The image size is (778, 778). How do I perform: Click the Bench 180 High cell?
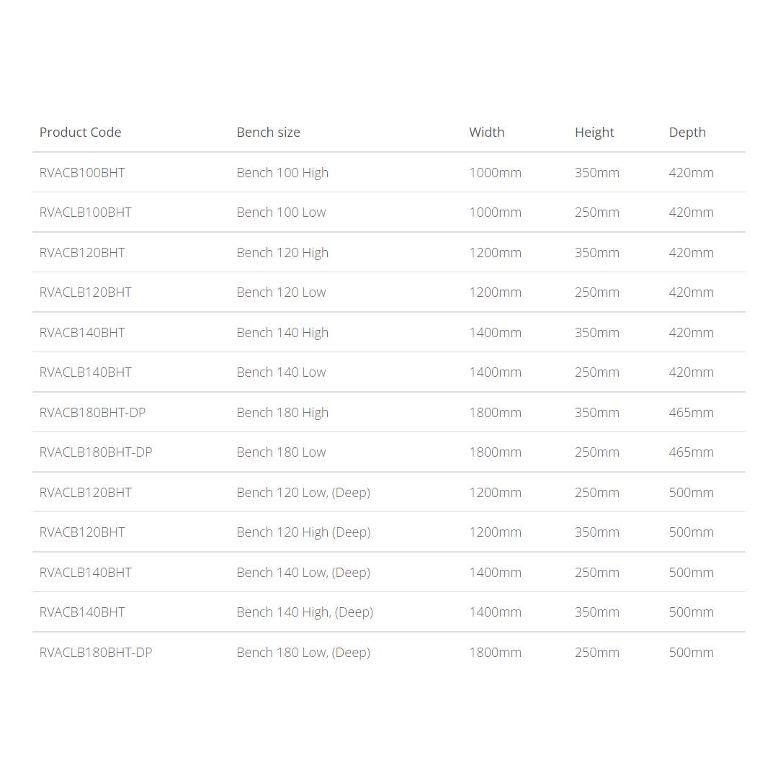pos(282,413)
